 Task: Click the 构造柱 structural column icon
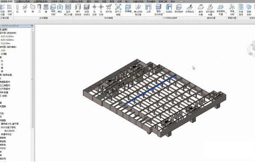(x=169, y=9)
